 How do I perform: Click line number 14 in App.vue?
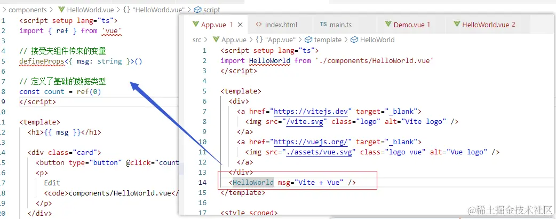coord(202,183)
